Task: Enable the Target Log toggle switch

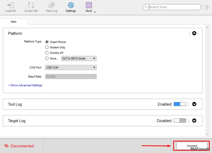Action: tap(180, 121)
